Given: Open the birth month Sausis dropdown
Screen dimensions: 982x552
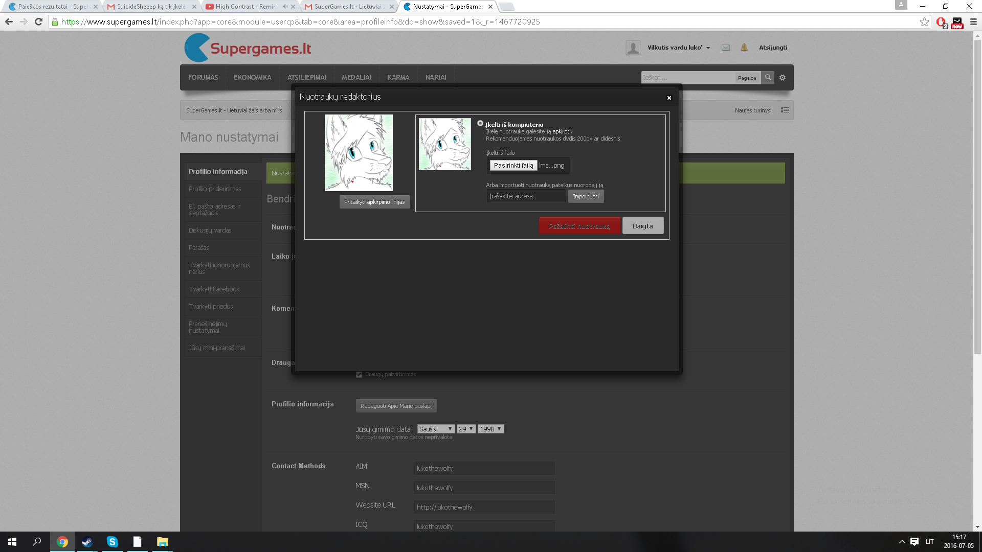Looking at the screenshot, I should 436,429.
